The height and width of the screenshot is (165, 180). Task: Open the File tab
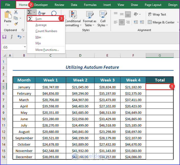click(x=8, y=5)
